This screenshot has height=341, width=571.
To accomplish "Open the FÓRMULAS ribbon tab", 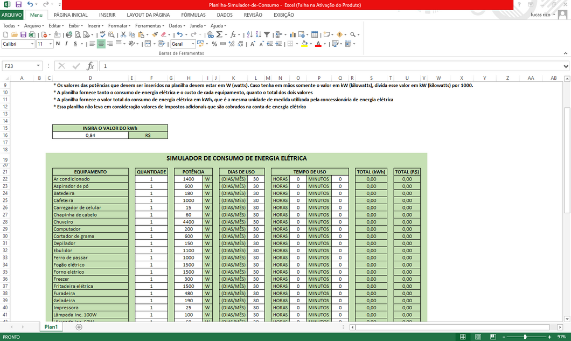I will coord(193,15).
